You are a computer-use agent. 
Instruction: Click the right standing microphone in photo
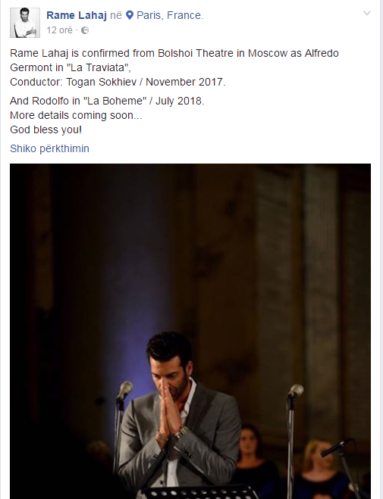click(296, 391)
